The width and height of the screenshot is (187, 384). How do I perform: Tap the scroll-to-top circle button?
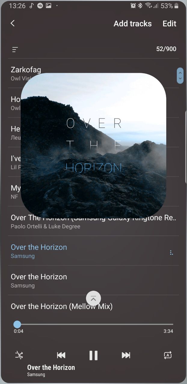(x=93, y=298)
